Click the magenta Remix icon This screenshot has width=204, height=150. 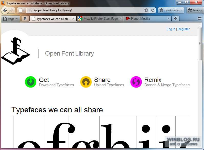[136, 82]
